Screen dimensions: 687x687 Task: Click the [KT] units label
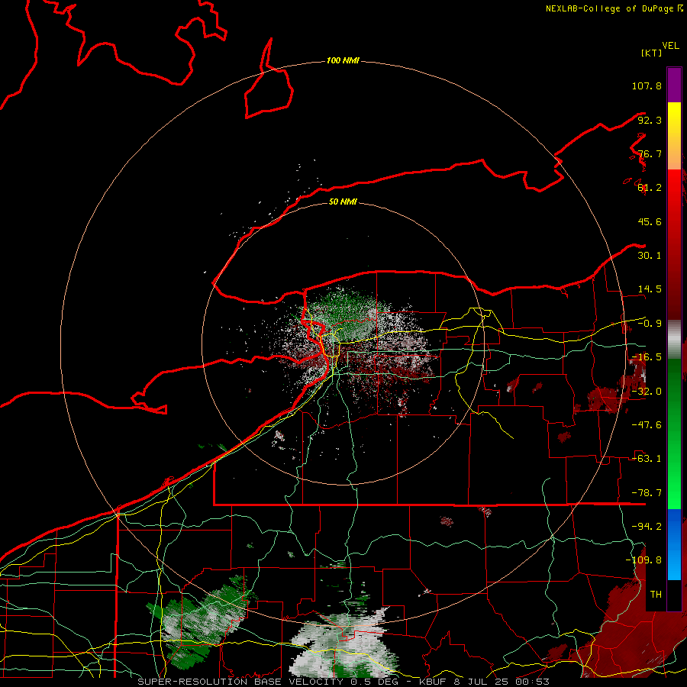click(x=652, y=53)
